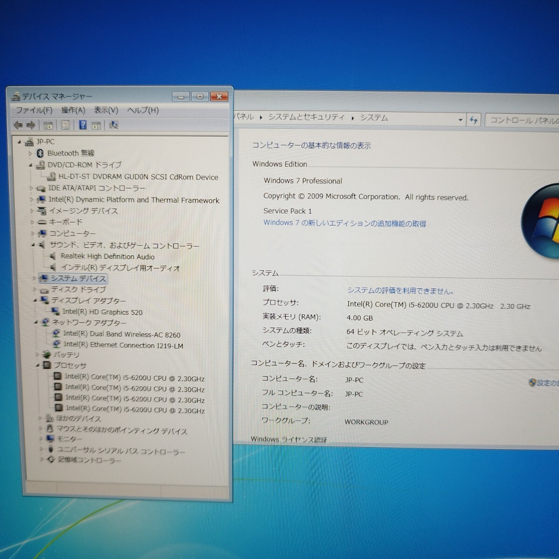Select the Realtek High Definition Audio device
This screenshot has width=559, height=559.
107,257
